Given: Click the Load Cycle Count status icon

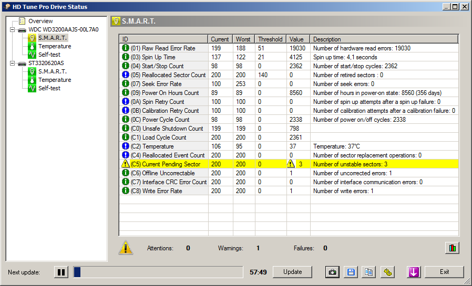Looking at the screenshot, I should point(125,137).
